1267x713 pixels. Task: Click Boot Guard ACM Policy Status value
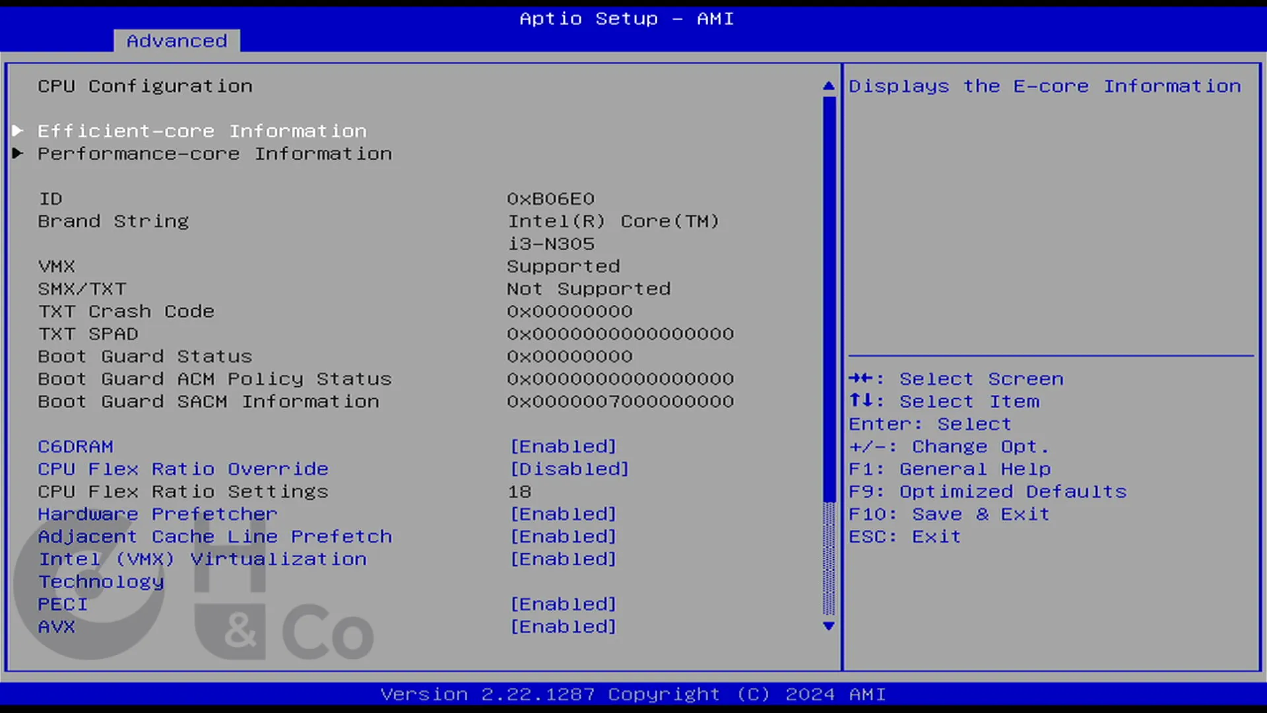coord(620,378)
